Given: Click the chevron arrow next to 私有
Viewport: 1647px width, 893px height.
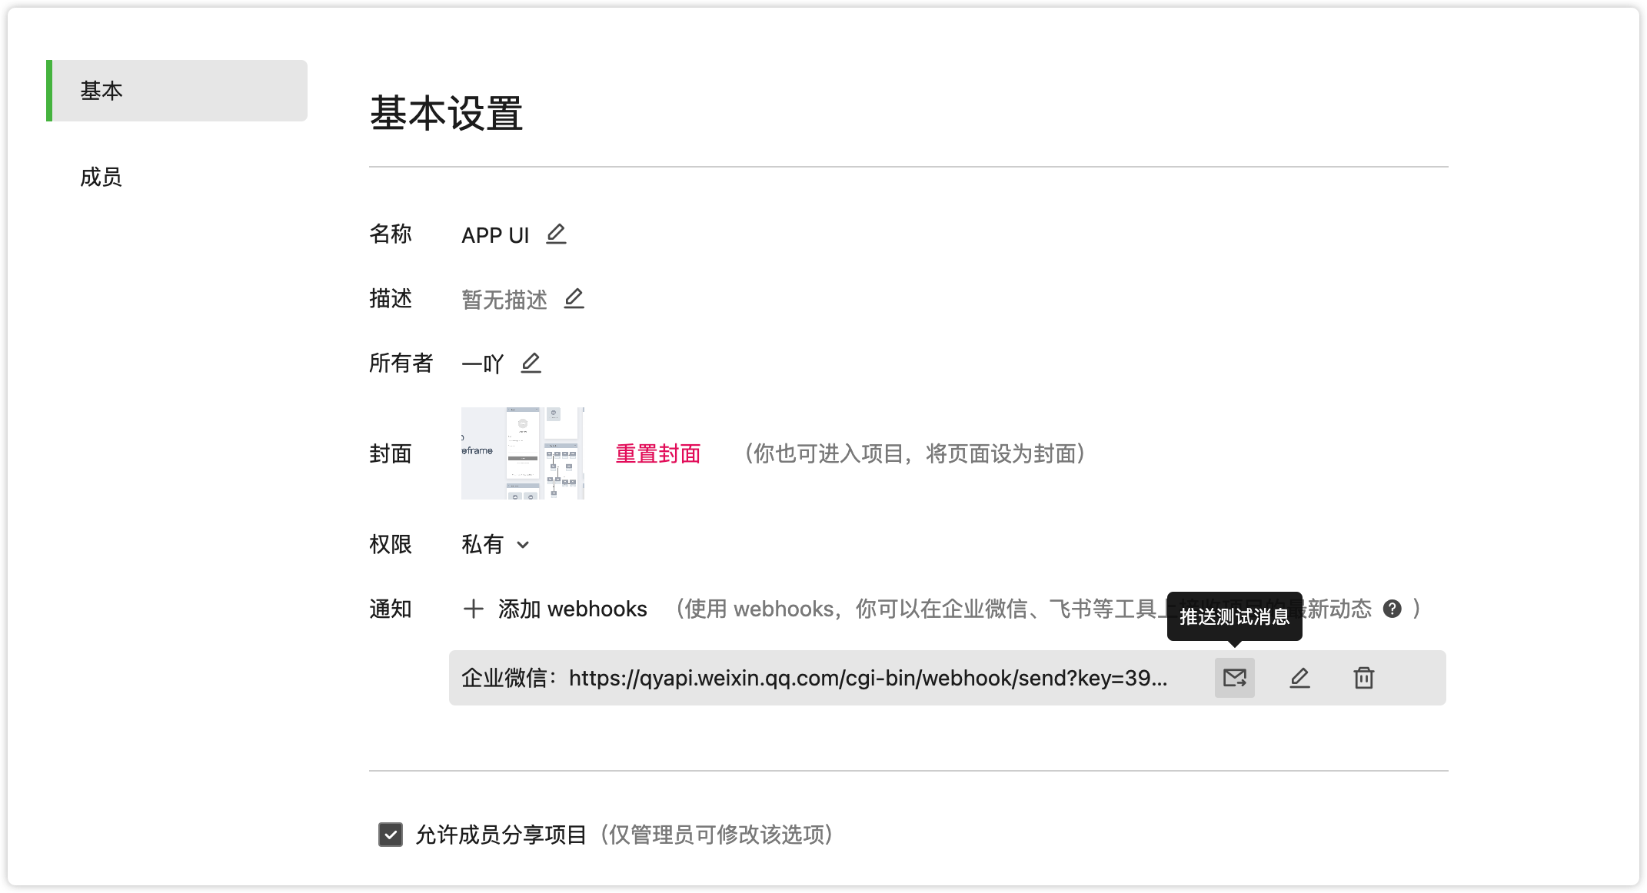Looking at the screenshot, I should pyautogui.click(x=523, y=545).
